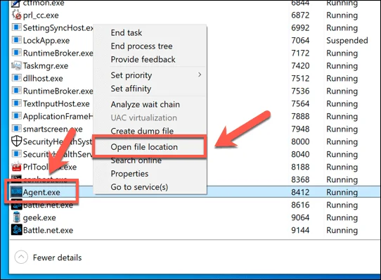Click Running status in PID 8412 row

pos(342,193)
